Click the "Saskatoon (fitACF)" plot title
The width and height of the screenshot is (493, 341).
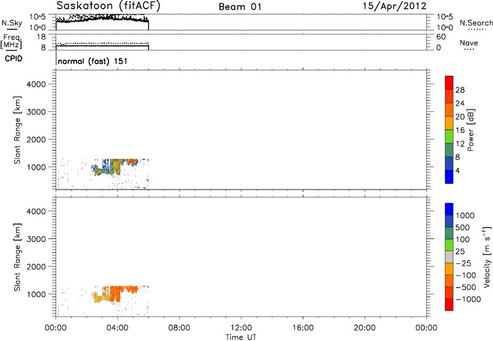(108, 6)
